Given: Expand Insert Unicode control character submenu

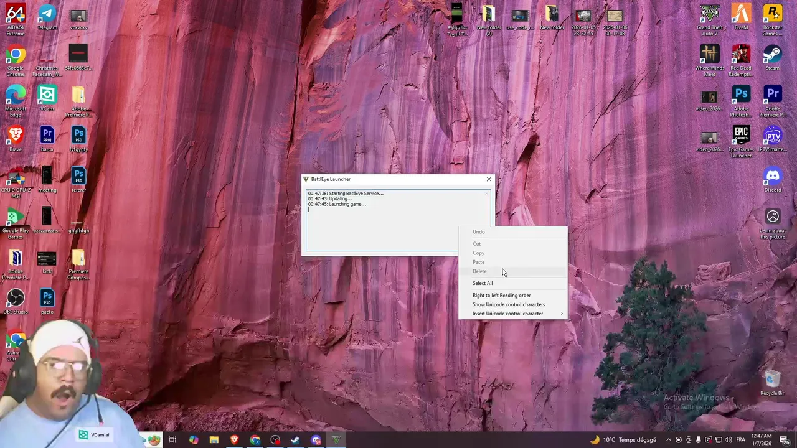Looking at the screenshot, I should click(513, 314).
